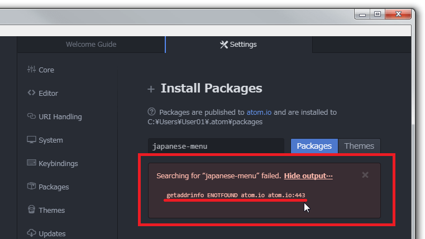Screen dimensions: 425x239
Task: Toggle search to Packages
Action: [x=314, y=146]
